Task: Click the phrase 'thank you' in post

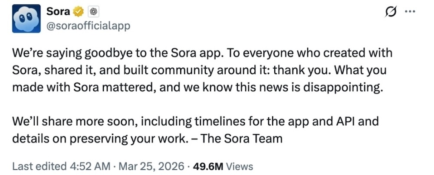Action: click(x=301, y=71)
